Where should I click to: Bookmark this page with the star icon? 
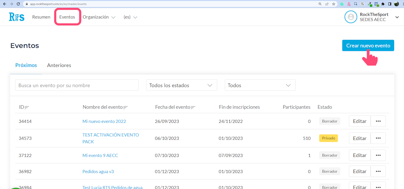[x=334, y=4]
